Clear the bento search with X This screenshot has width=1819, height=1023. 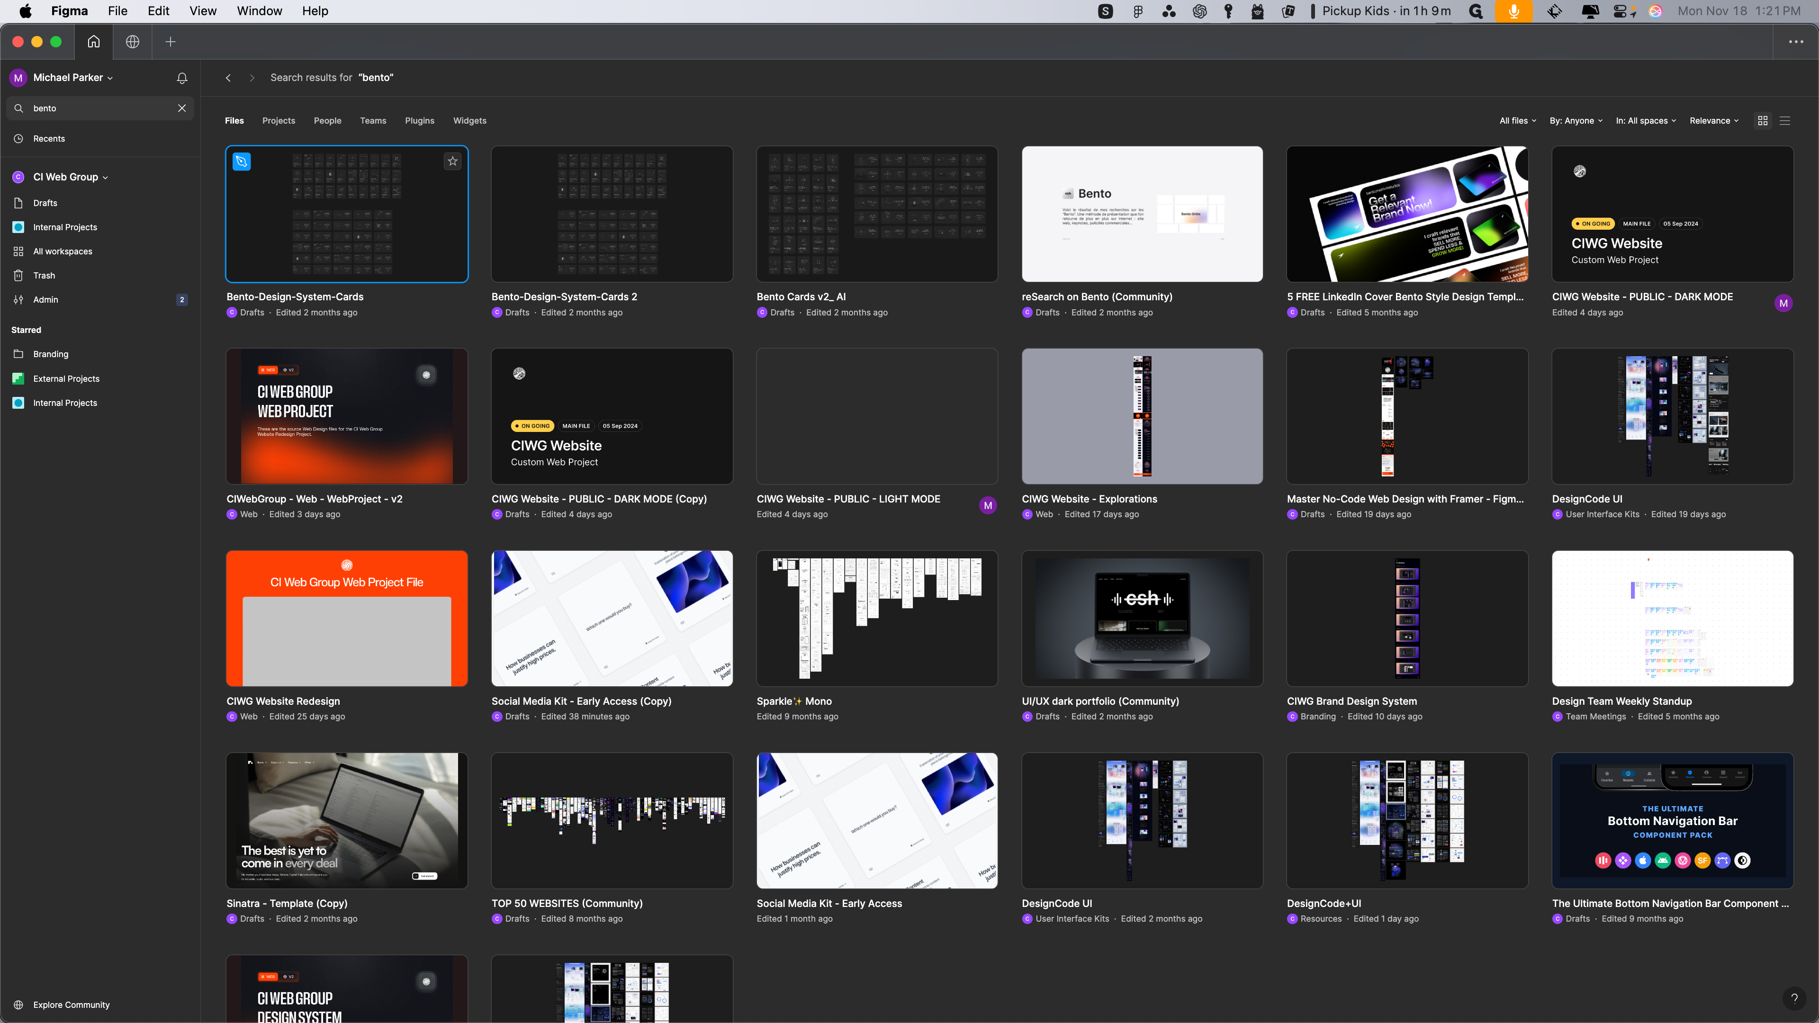(182, 108)
